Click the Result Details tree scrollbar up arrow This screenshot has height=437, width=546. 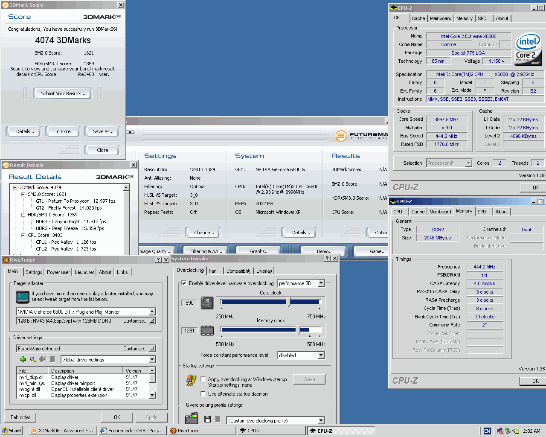coord(126,187)
